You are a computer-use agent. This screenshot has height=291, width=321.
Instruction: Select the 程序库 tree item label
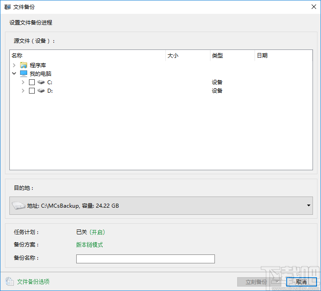38,65
